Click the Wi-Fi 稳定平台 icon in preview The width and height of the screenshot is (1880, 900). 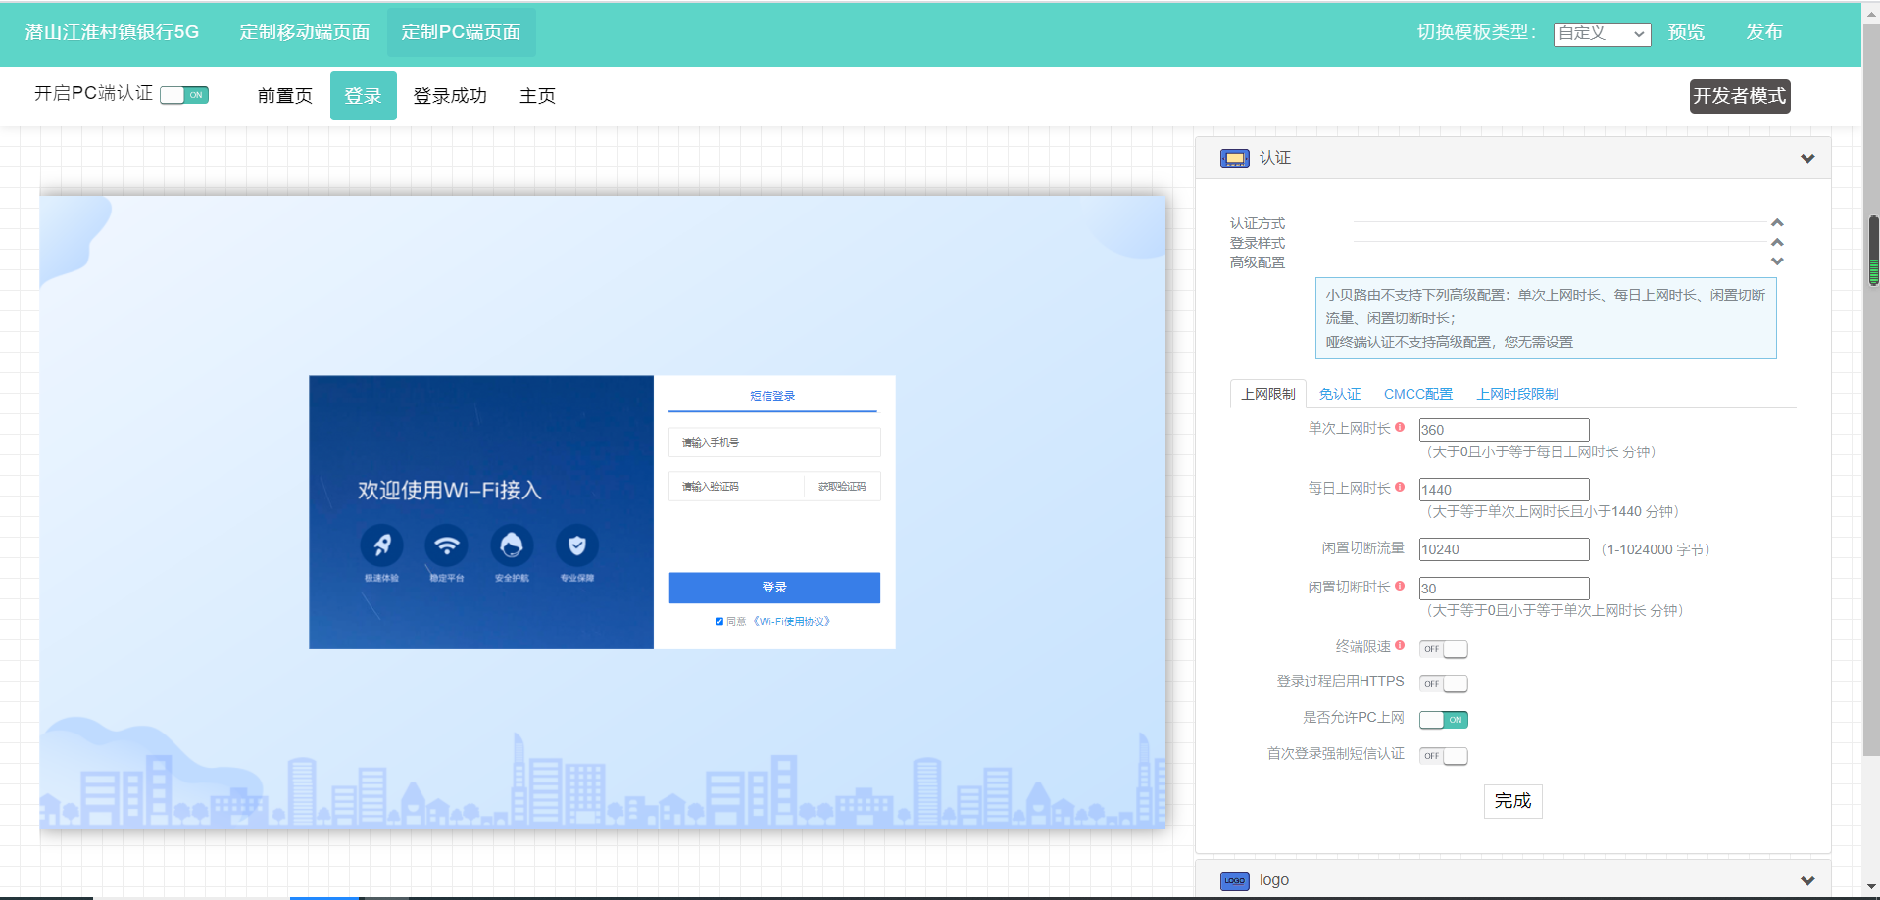click(446, 545)
